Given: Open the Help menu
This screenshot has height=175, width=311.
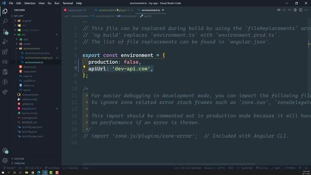Looking at the screenshot, I should click(x=79, y=3).
